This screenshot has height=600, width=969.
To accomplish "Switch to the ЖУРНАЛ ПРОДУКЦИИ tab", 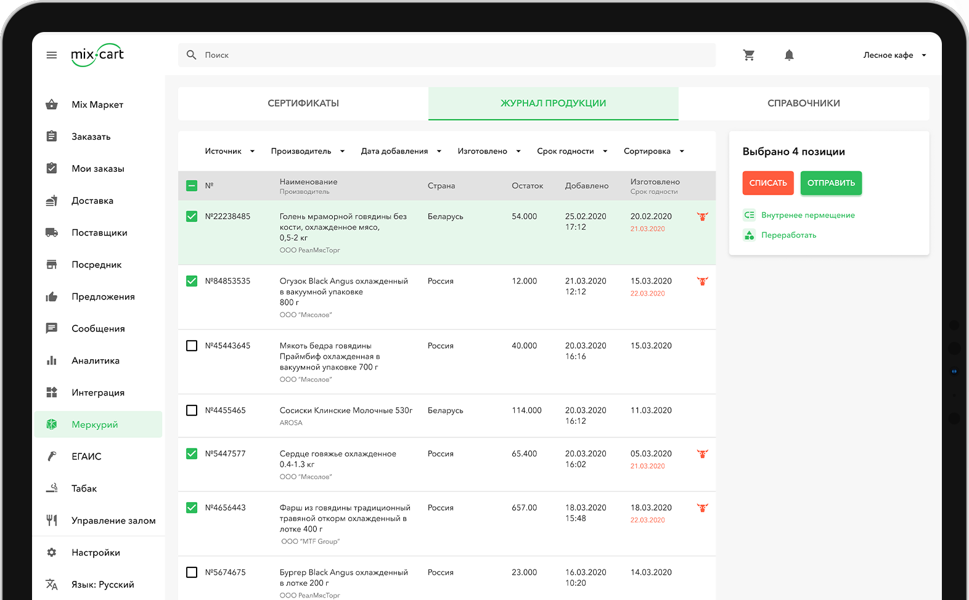I will [554, 103].
